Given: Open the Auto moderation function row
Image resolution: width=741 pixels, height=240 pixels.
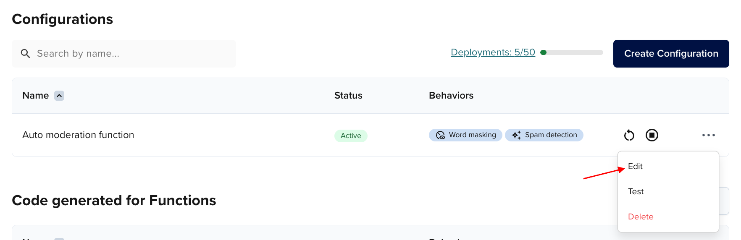Looking at the screenshot, I should (x=78, y=135).
